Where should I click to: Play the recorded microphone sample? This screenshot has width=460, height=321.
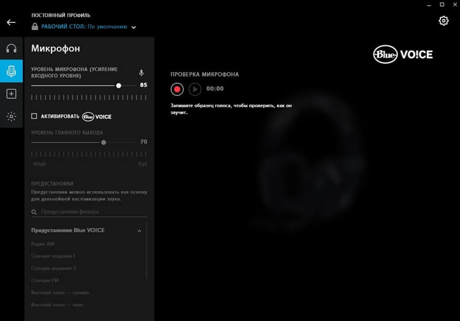point(195,89)
